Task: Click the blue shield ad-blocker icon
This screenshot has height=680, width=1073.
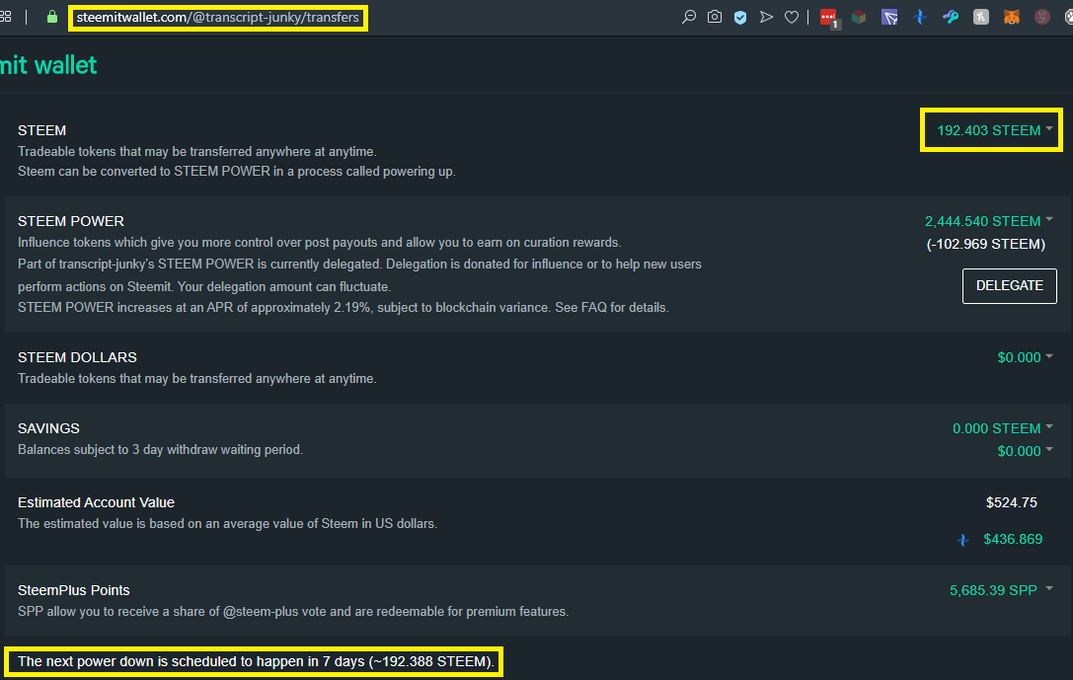Action: point(740,17)
